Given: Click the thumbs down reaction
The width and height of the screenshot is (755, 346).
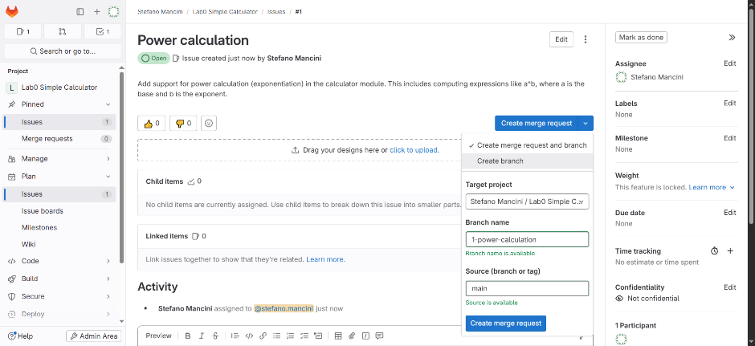Looking at the screenshot, I should pyautogui.click(x=184, y=123).
